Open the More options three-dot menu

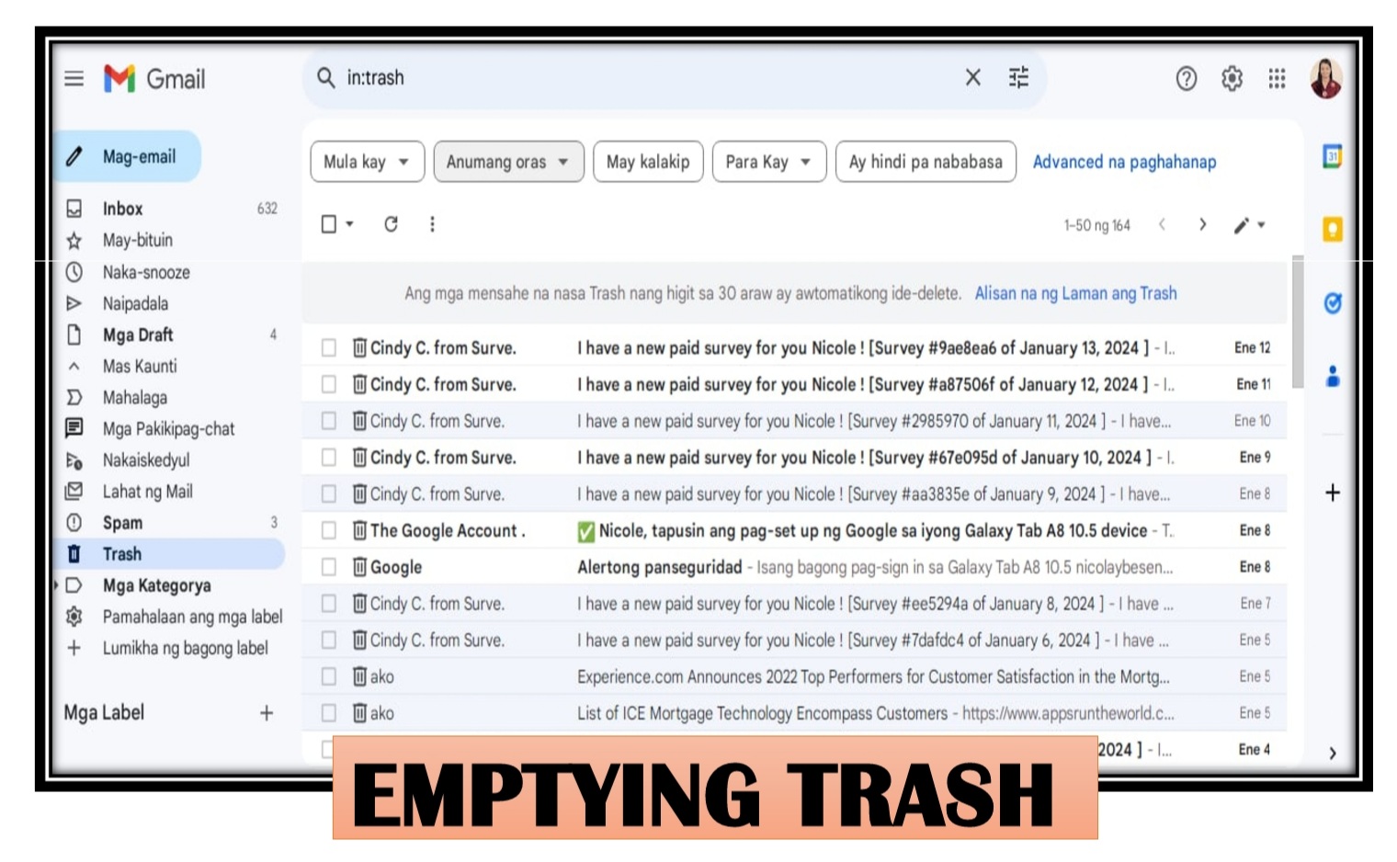click(432, 224)
